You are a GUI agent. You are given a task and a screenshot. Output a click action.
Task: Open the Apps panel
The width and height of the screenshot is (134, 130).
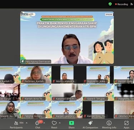126,125
